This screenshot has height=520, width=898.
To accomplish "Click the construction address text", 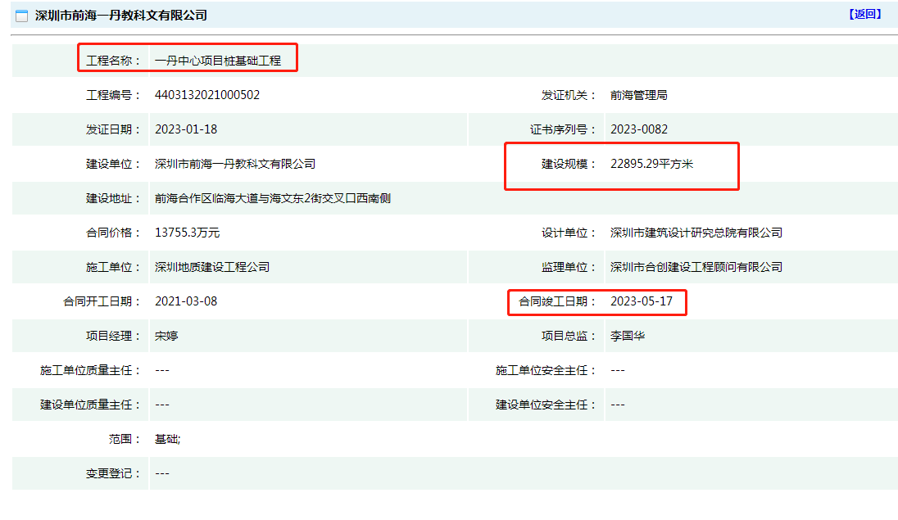I will (273, 198).
